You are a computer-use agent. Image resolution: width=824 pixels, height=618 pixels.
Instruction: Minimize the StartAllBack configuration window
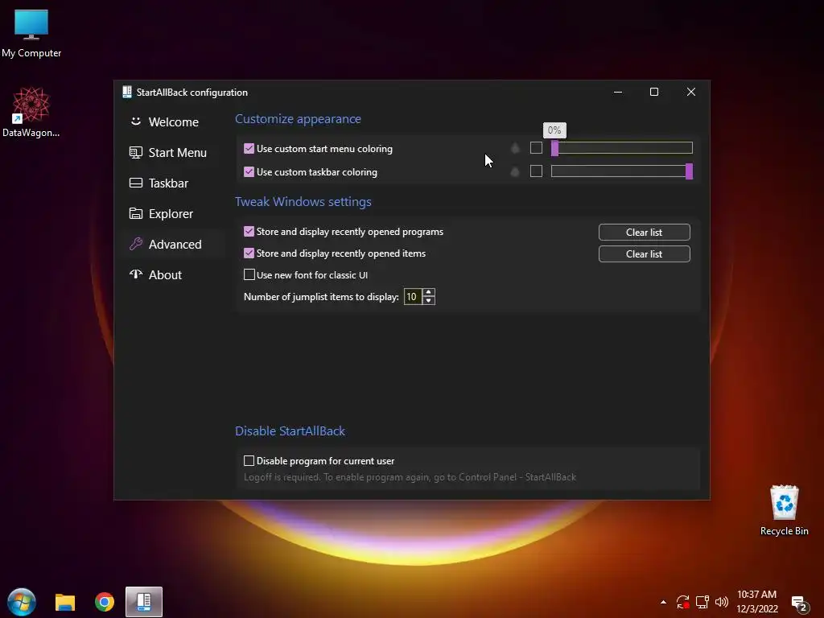(618, 92)
